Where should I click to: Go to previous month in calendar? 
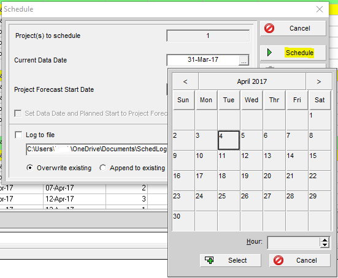coord(185,81)
